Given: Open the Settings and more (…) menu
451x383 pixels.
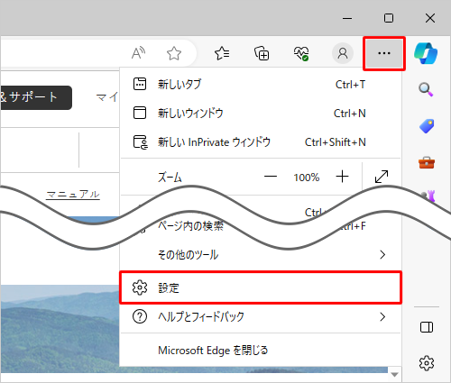Looking at the screenshot, I should (384, 54).
